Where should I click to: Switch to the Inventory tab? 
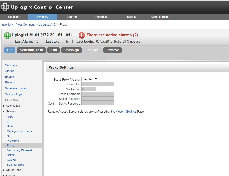[43, 17]
